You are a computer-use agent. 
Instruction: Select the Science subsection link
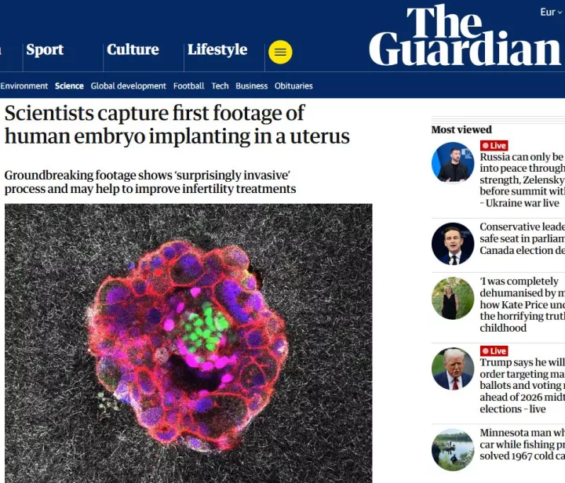(69, 86)
